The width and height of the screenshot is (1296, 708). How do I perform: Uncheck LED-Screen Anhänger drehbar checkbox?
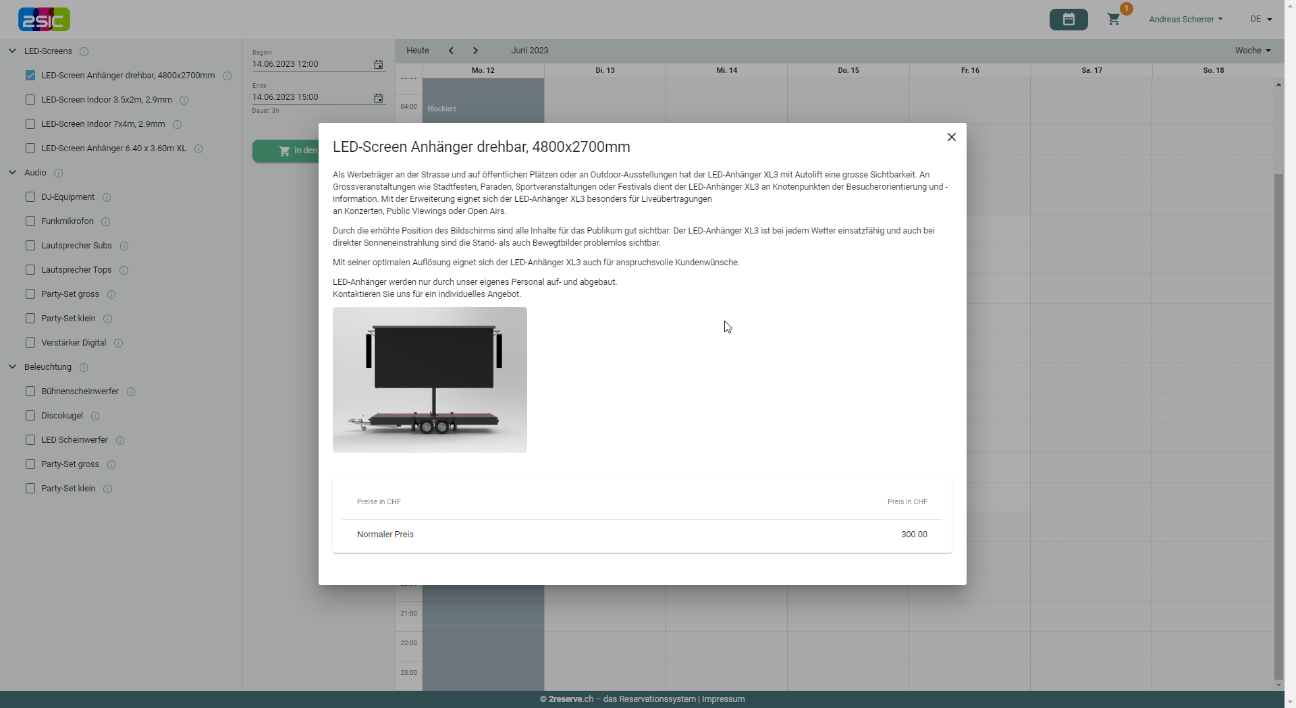[x=30, y=76]
